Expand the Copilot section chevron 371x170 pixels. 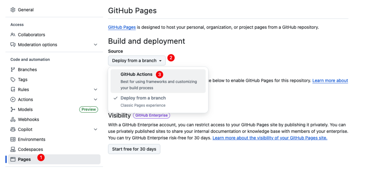point(95,129)
